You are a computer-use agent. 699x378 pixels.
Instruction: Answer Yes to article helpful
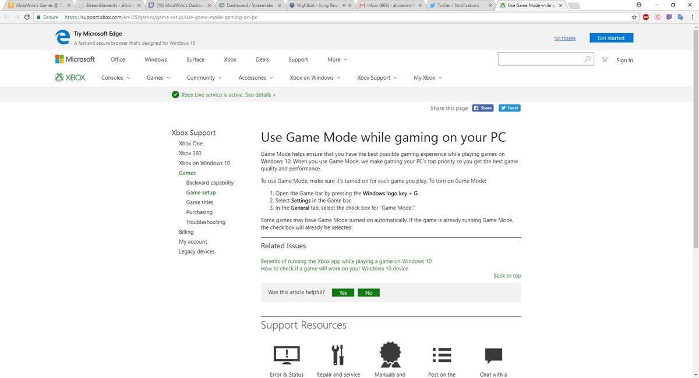click(x=343, y=293)
